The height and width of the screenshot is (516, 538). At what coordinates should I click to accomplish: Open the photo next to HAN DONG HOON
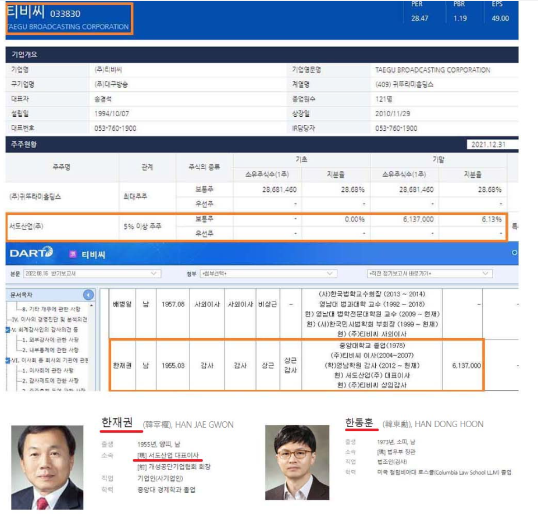[297, 462]
